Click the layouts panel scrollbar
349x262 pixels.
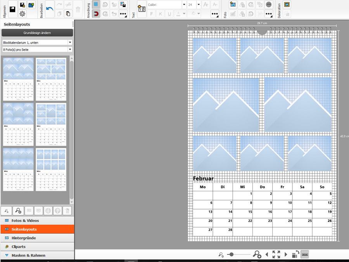pos(72,129)
